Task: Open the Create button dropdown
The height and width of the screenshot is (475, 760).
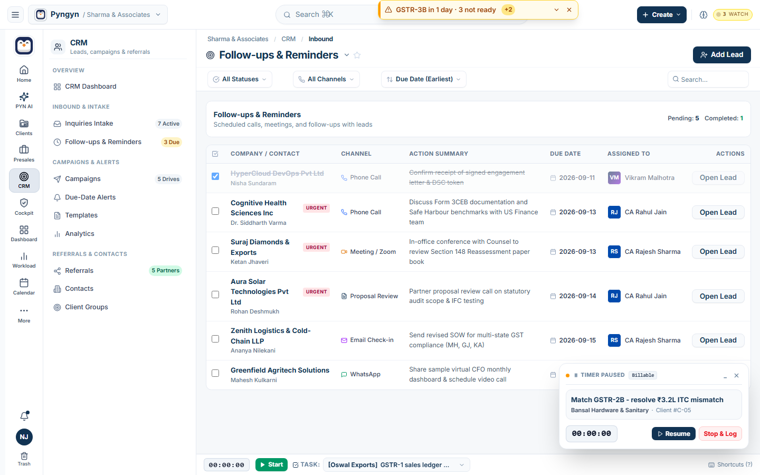Action: click(662, 15)
